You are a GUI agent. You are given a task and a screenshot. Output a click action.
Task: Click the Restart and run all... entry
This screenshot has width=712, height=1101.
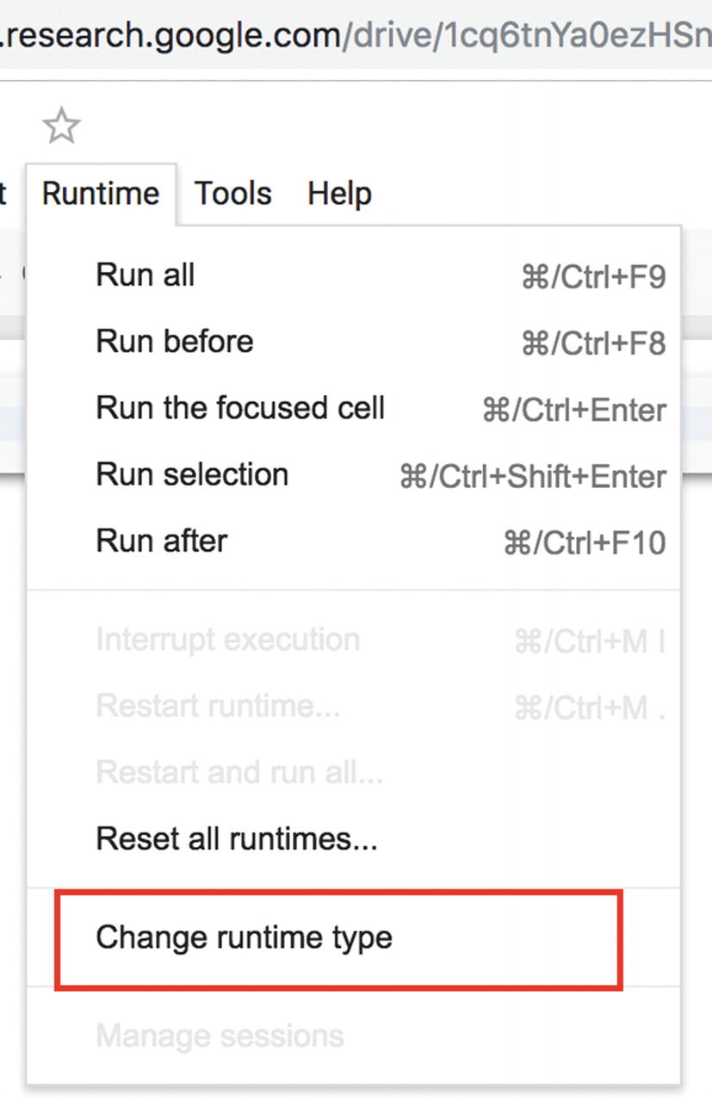coord(239,772)
